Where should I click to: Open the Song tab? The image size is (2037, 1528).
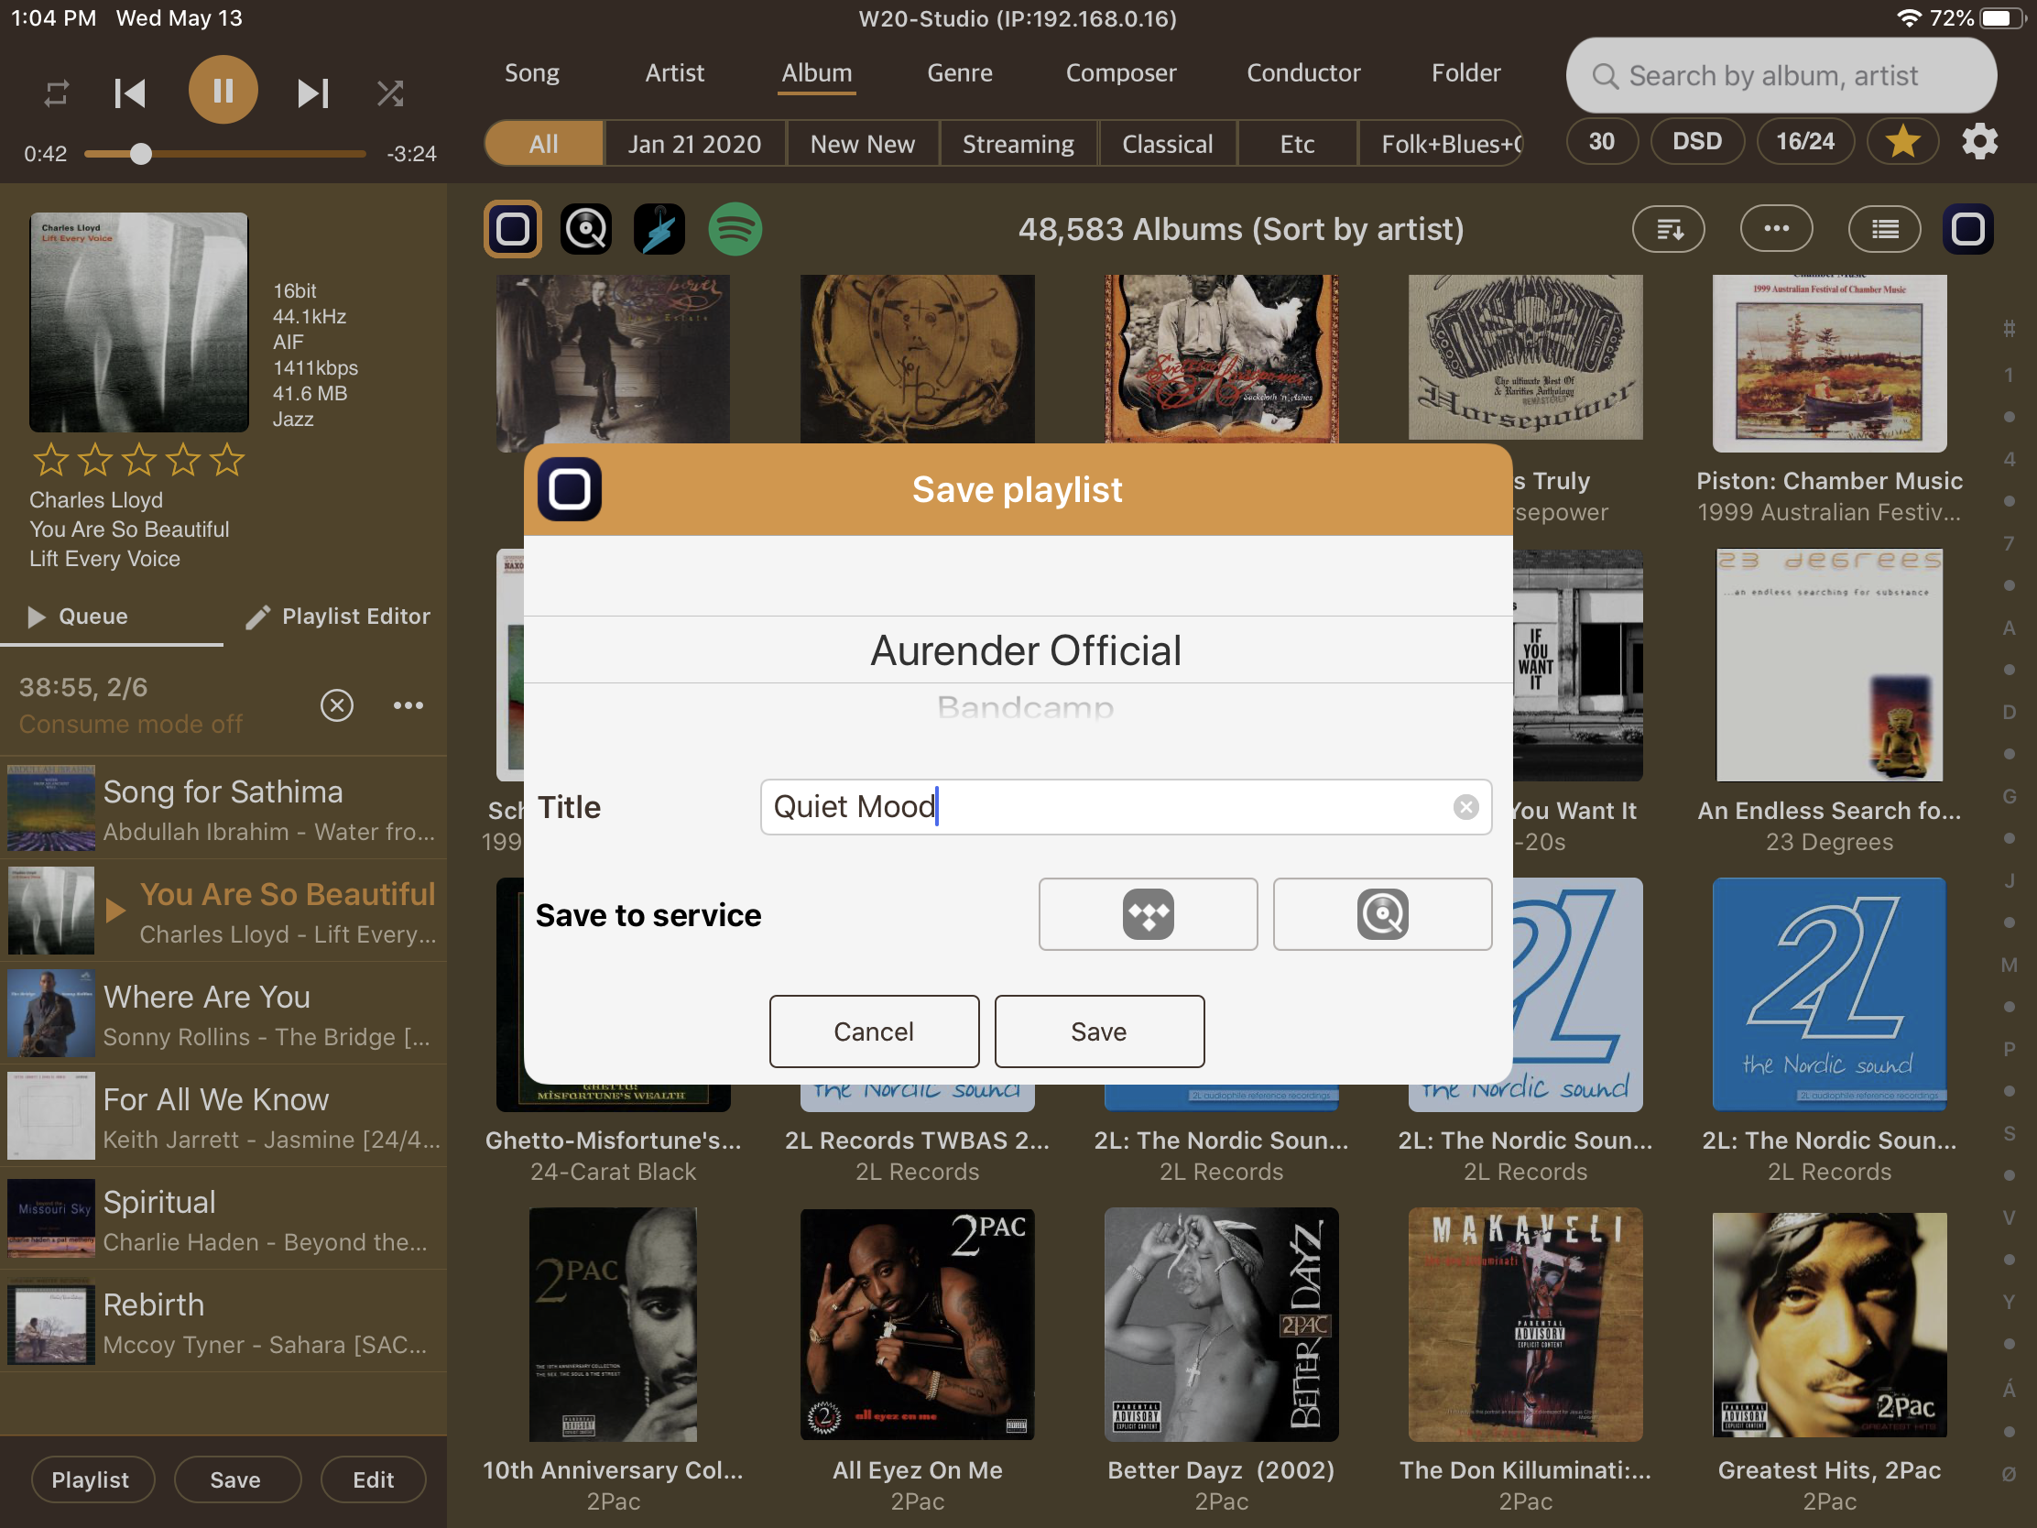click(x=531, y=72)
